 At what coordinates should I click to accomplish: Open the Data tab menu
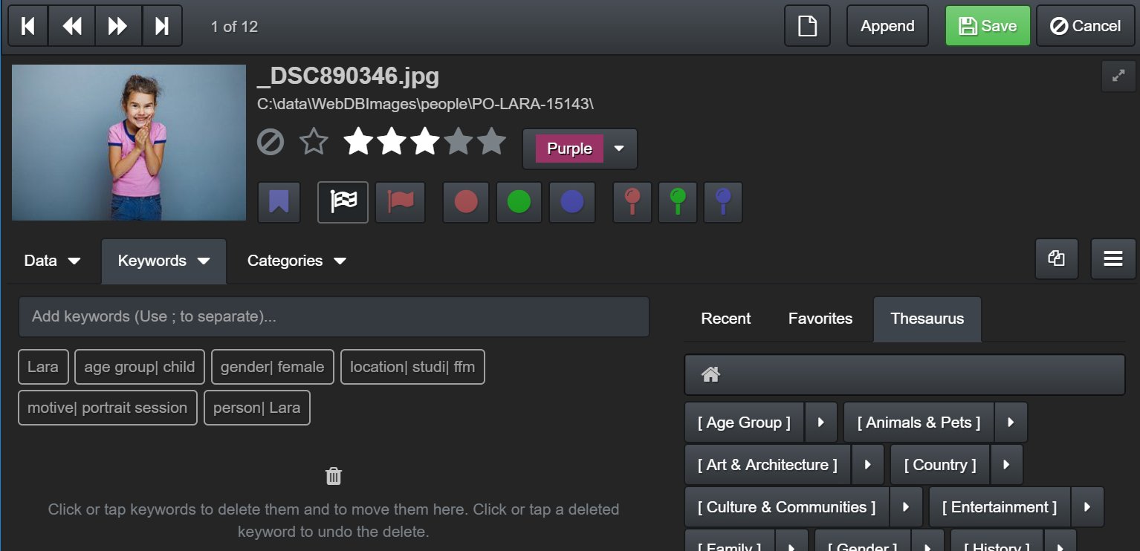pyautogui.click(x=52, y=261)
